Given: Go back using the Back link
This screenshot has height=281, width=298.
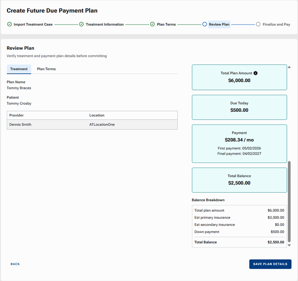Looking at the screenshot, I should (x=15, y=264).
